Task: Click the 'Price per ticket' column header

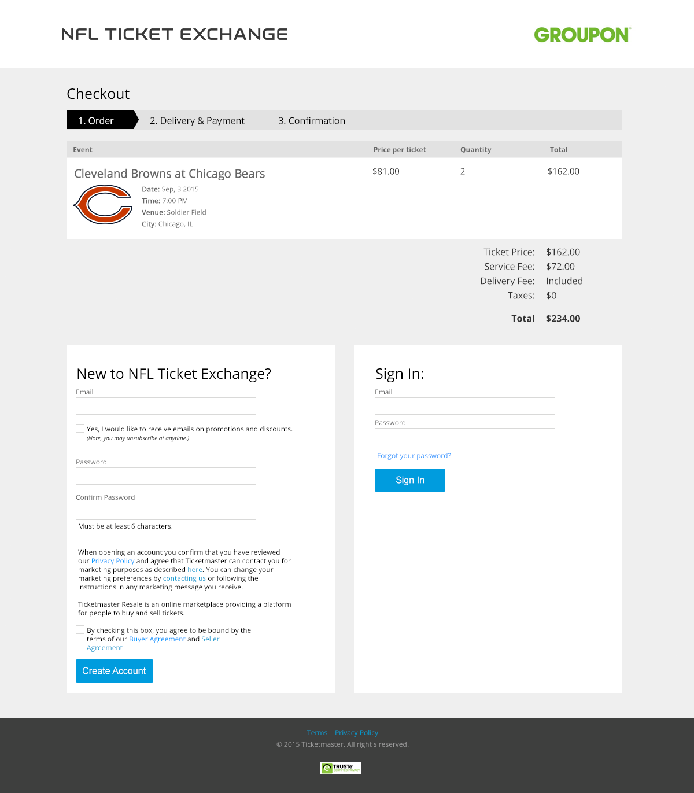Action: [x=400, y=149]
